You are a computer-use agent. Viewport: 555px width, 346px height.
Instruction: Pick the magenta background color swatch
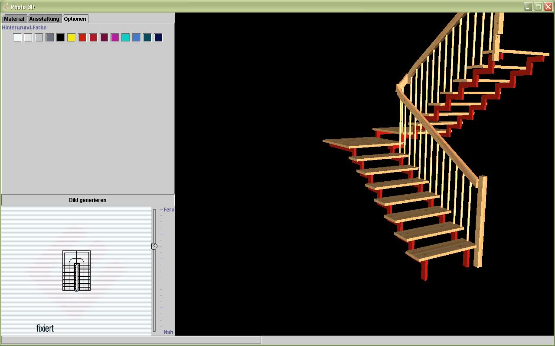click(x=115, y=38)
